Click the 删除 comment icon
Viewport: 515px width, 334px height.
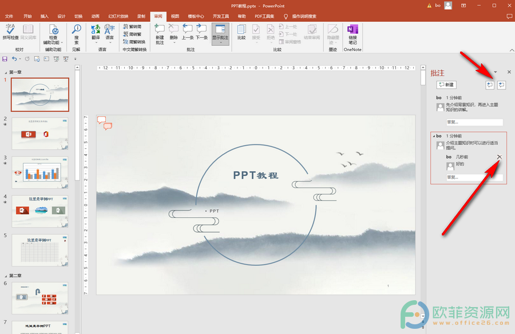coord(174,30)
